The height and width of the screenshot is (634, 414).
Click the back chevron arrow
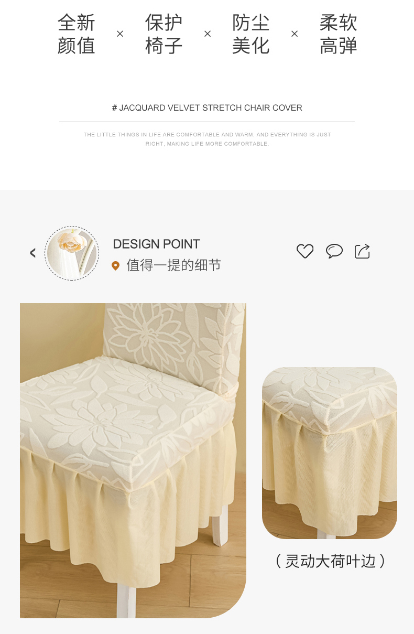(32, 253)
